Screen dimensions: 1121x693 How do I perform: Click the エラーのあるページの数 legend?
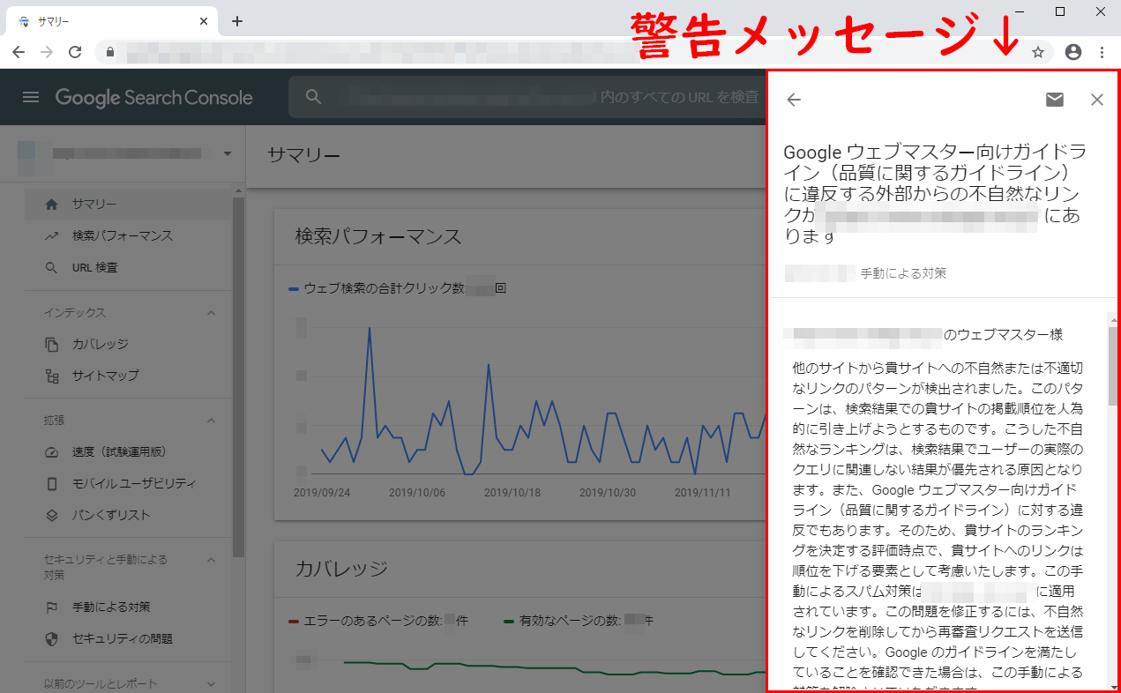pyautogui.click(x=377, y=621)
